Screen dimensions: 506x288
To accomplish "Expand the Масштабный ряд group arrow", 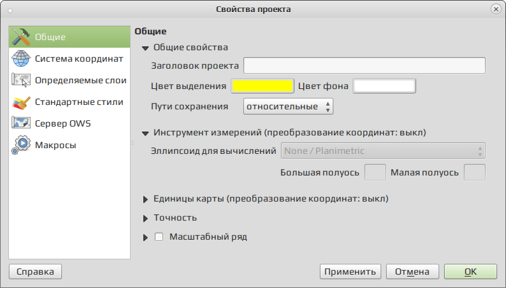I will click(145, 238).
